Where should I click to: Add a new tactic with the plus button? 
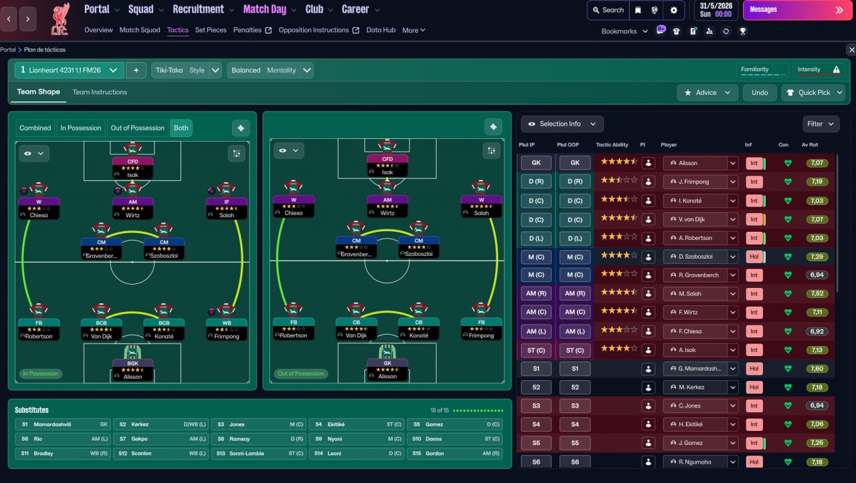136,70
